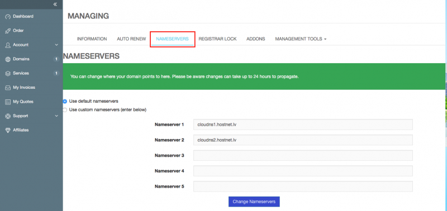Click the Nameserver 3 input field

coord(303,156)
